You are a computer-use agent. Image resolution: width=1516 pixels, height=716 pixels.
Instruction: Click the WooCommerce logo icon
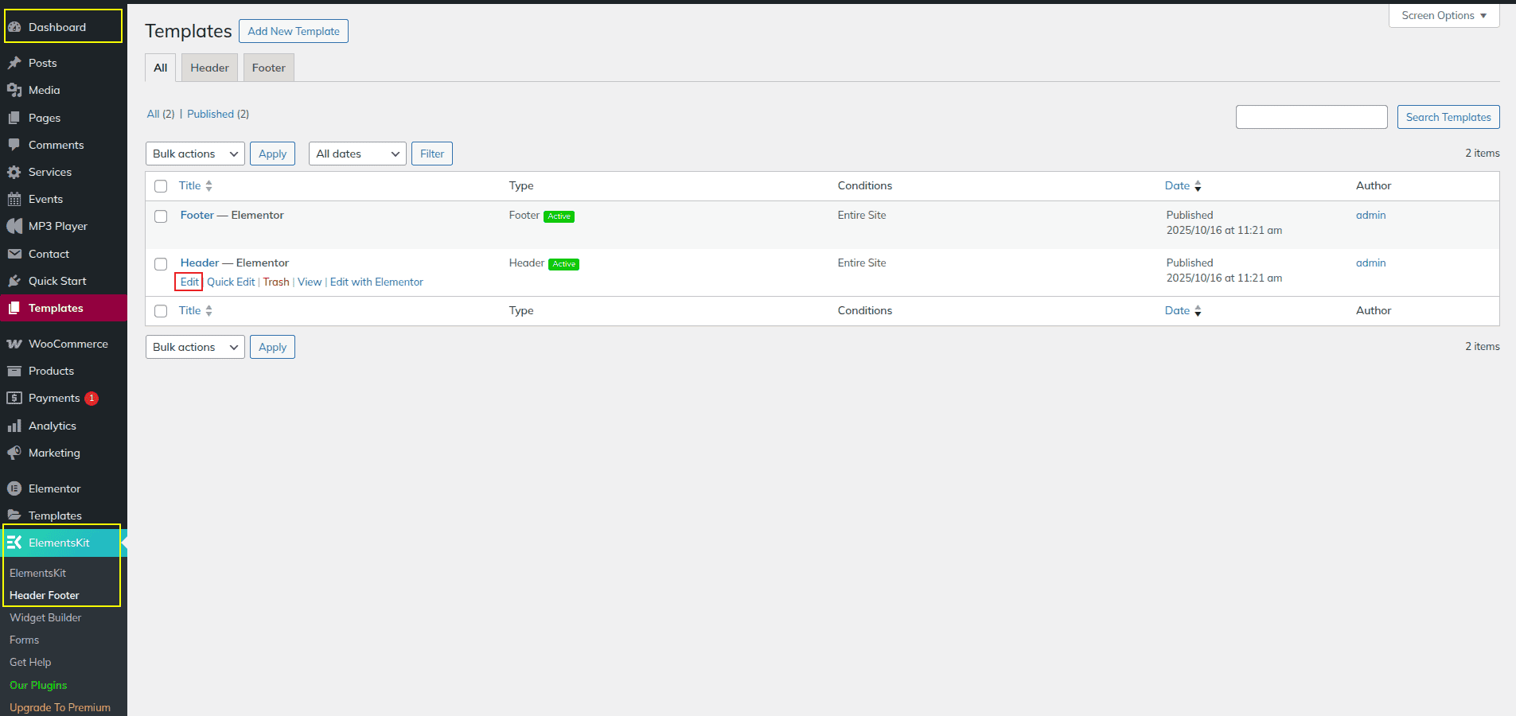coord(14,344)
